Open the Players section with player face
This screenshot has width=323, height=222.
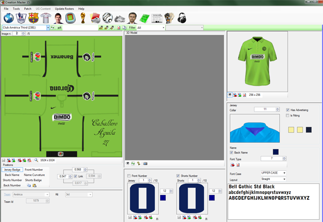[x=59, y=18]
